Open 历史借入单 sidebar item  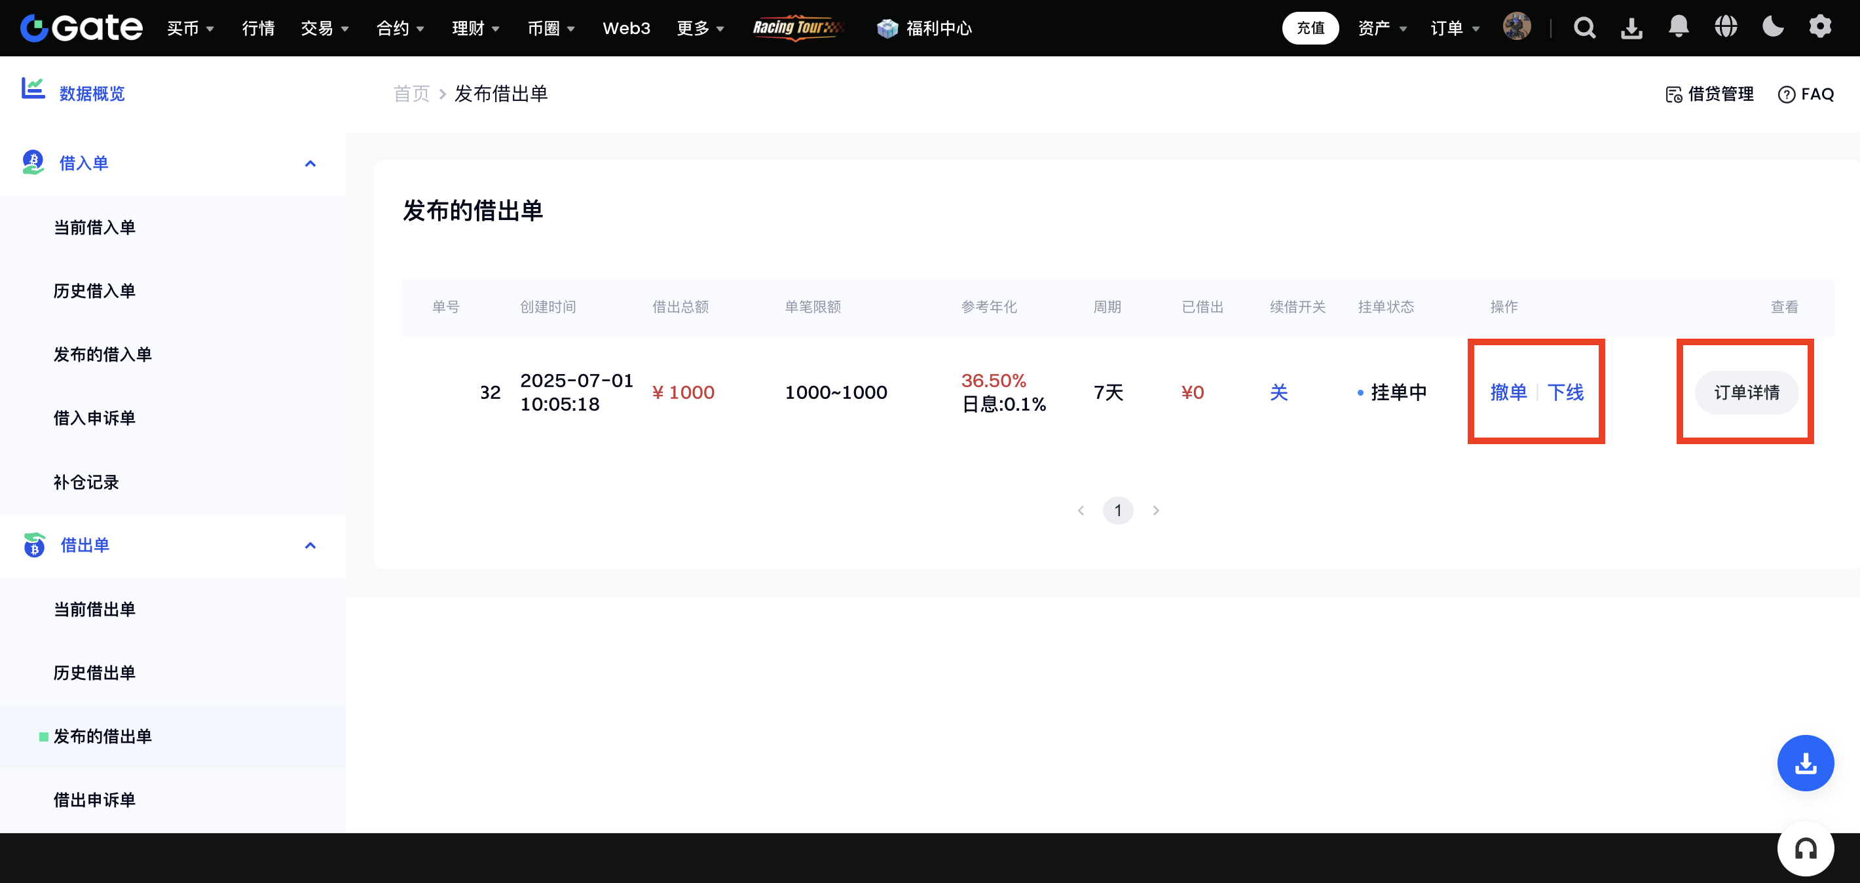point(94,290)
